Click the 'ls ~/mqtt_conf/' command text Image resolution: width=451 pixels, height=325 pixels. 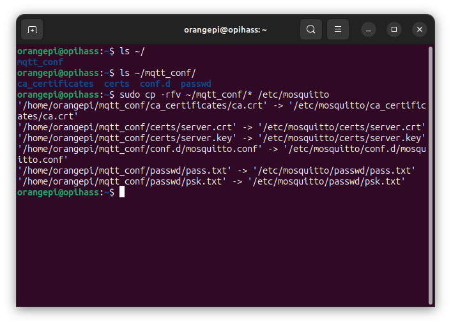158,73
